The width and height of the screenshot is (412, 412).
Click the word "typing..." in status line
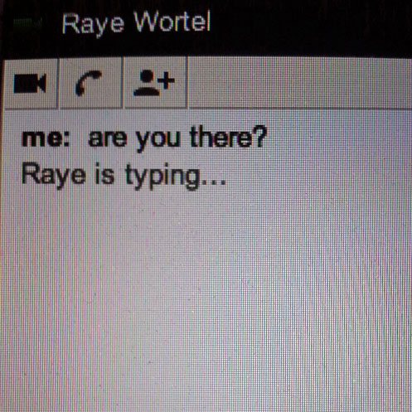point(176,177)
